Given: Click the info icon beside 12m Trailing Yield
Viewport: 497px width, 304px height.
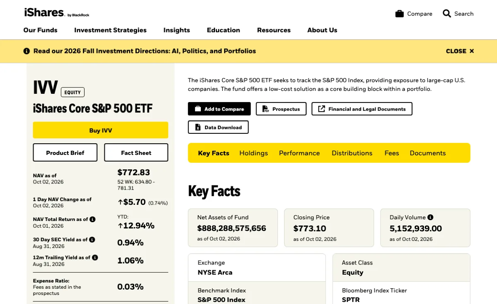Looking at the screenshot, I should (x=95, y=257).
